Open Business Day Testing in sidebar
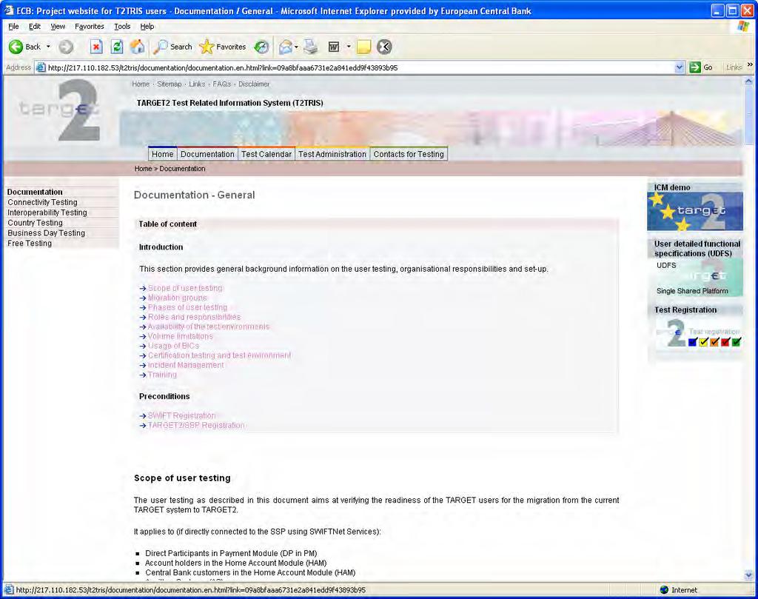 point(47,233)
